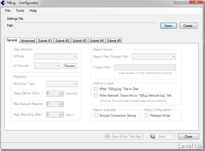The height and width of the screenshot is (151, 205).
Task: Click the Close button at bottom
Action: [x=188, y=136]
